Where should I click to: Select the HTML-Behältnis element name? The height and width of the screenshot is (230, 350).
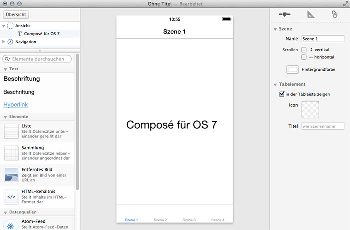pyautogui.click(x=38, y=191)
